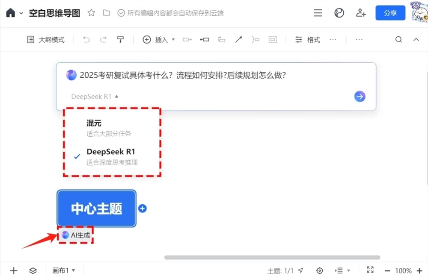Switch to 大纲模式 outline mode
The width and height of the screenshot is (428, 276).
[x=45, y=39]
